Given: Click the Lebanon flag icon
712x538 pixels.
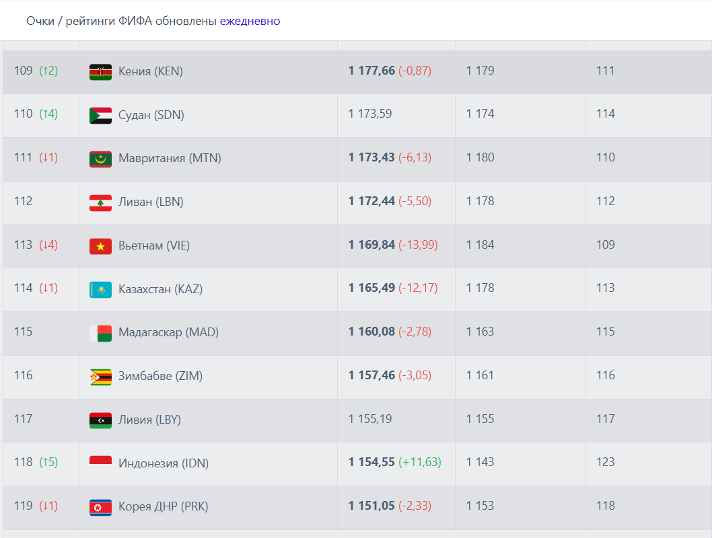Looking at the screenshot, I should tap(100, 203).
